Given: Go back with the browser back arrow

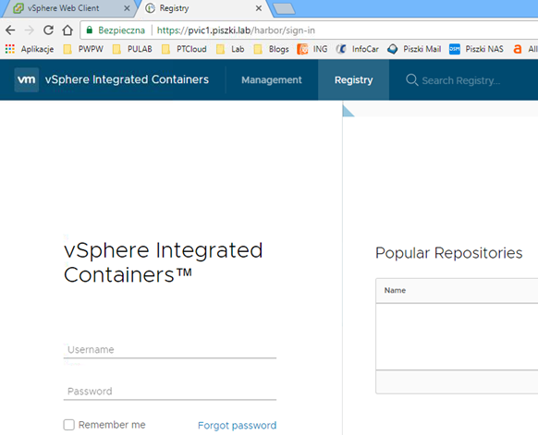Looking at the screenshot, I should coord(10,30).
